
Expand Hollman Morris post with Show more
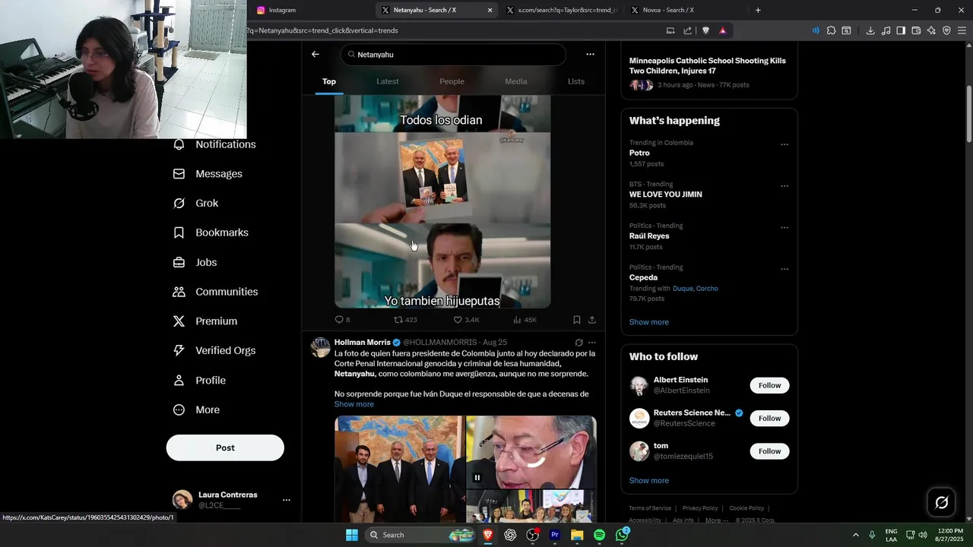(354, 404)
